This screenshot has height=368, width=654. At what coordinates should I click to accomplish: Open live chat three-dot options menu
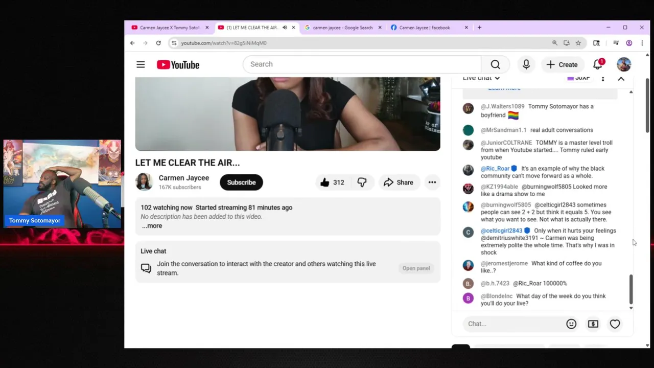[603, 78]
